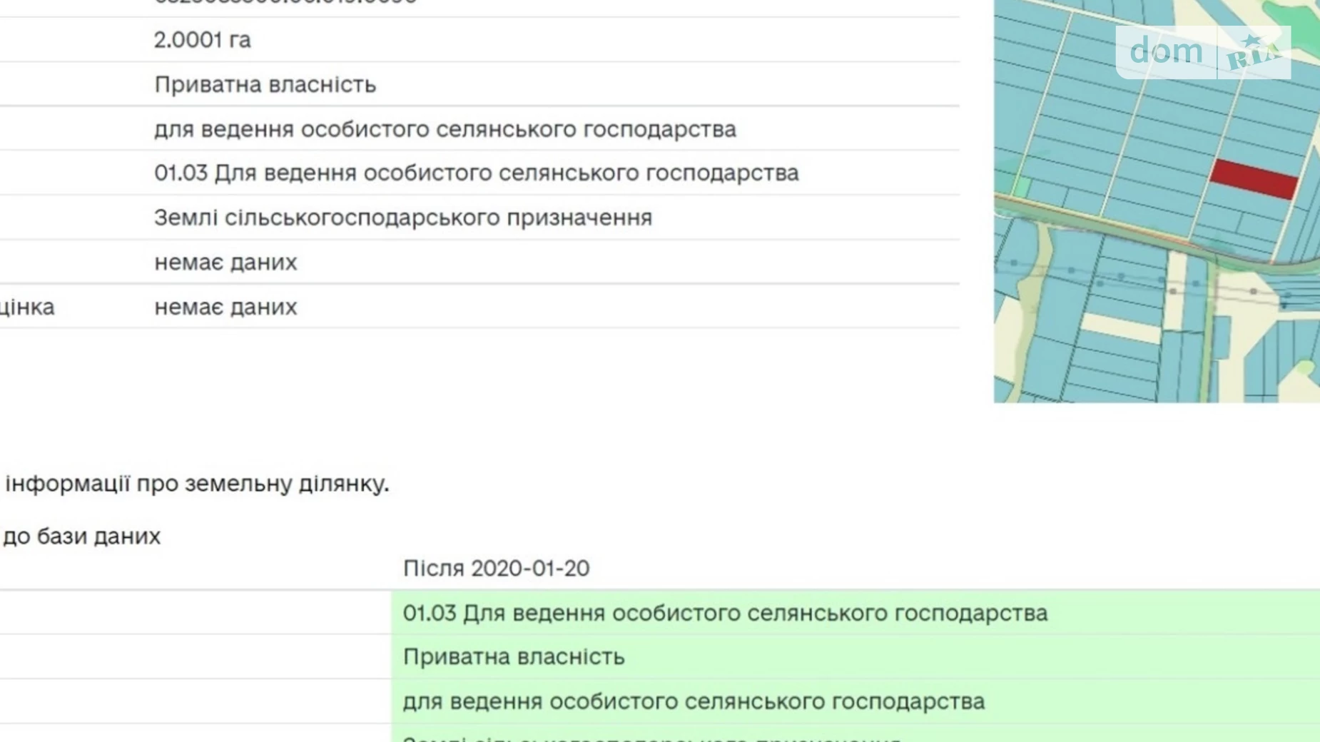Click "немає даних" in the оцінка row

point(225,307)
